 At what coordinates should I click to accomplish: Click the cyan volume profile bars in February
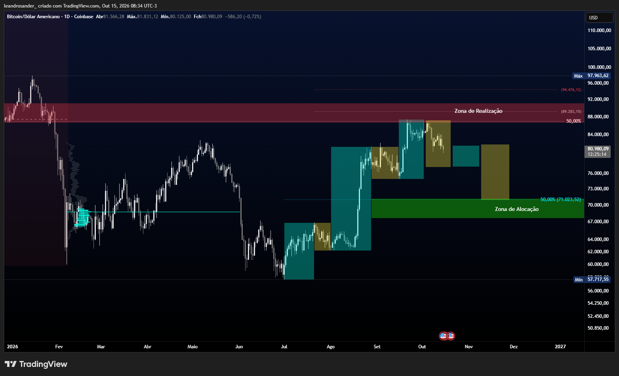pyautogui.click(x=82, y=217)
